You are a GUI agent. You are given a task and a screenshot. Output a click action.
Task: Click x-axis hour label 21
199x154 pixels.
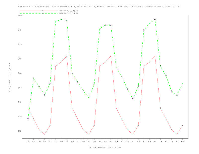pyautogui.click(x=67, y=141)
